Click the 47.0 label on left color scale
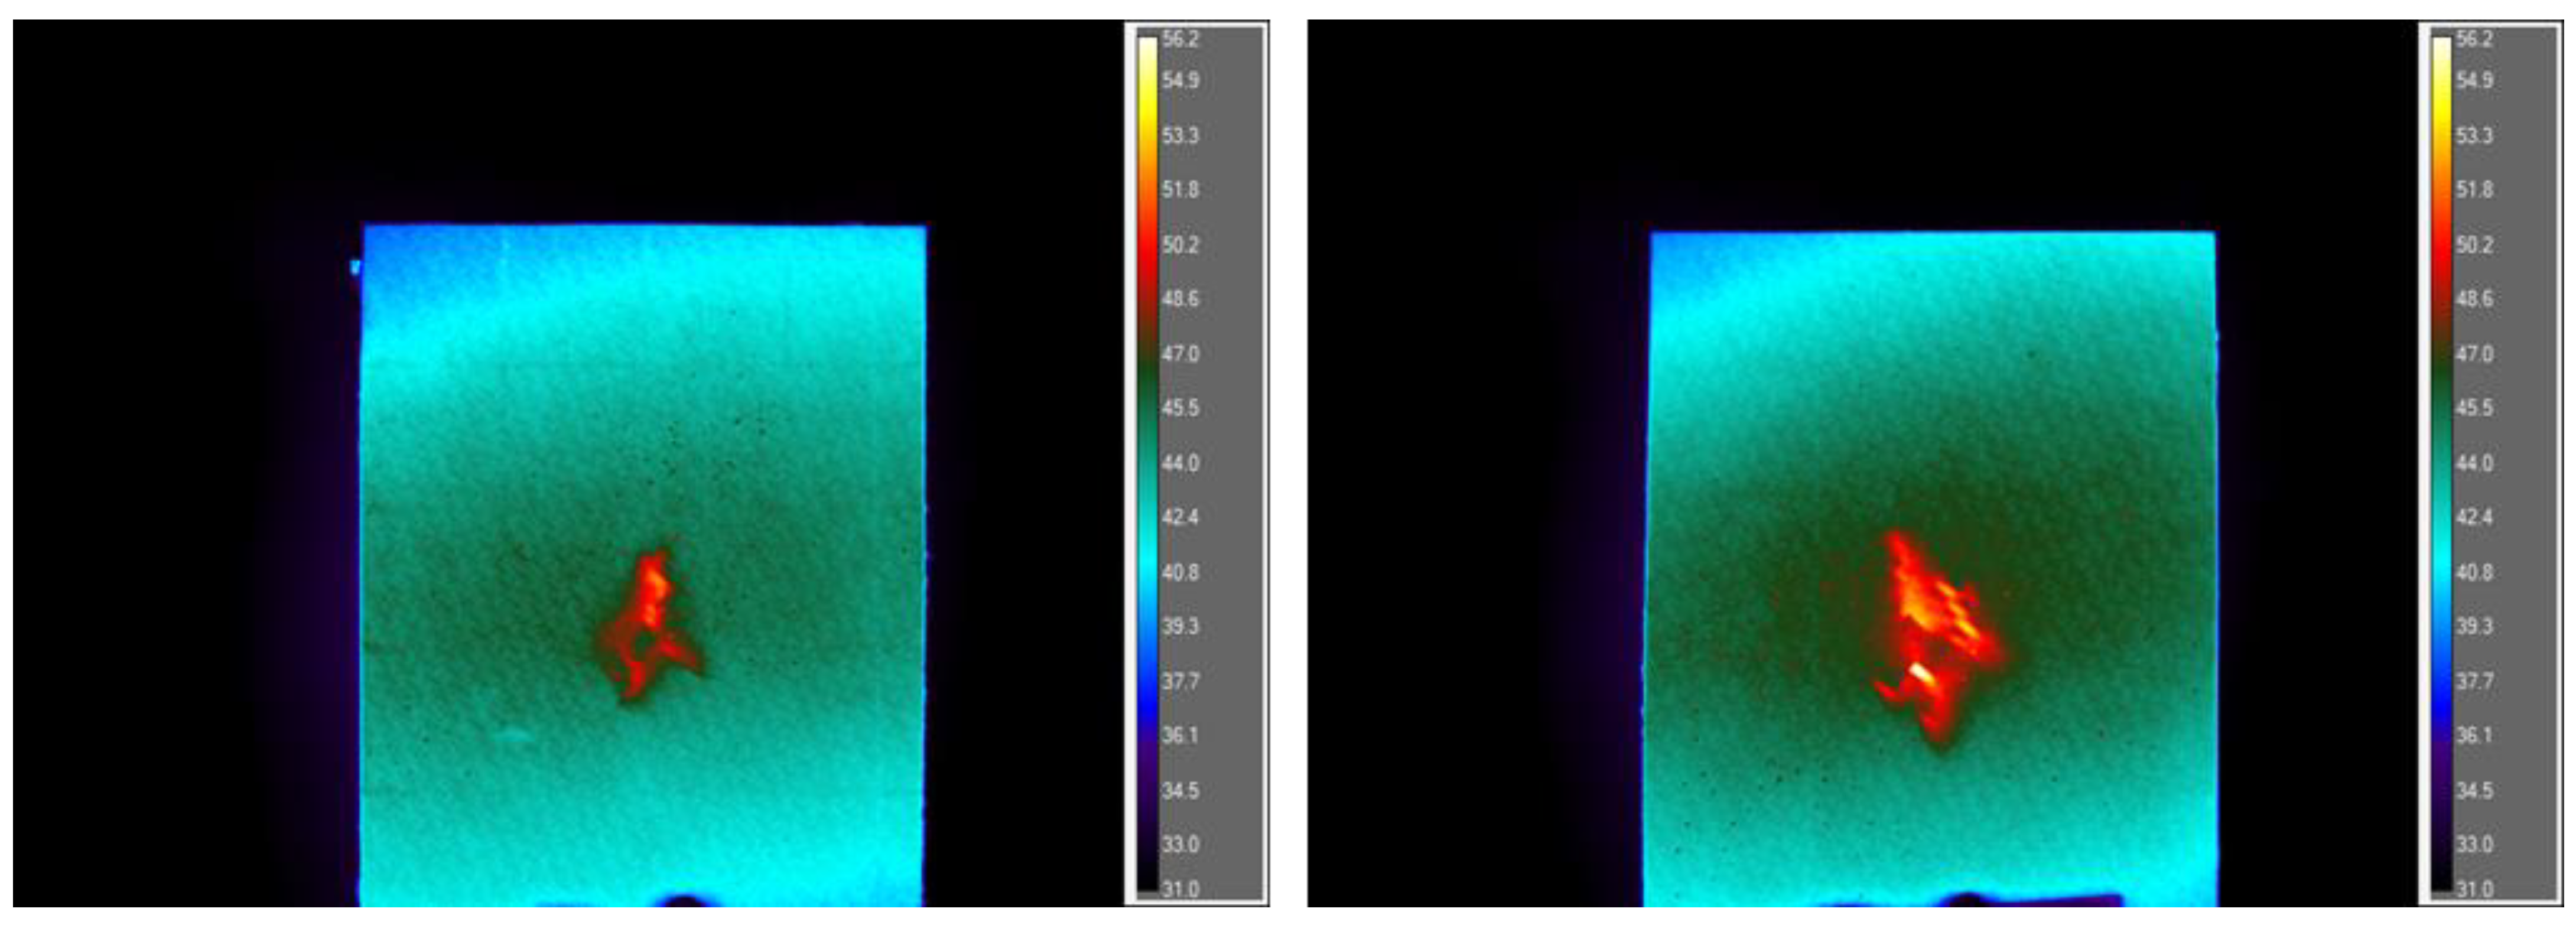The width and height of the screenshot is (2576, 928). (x=1180, y=353)
